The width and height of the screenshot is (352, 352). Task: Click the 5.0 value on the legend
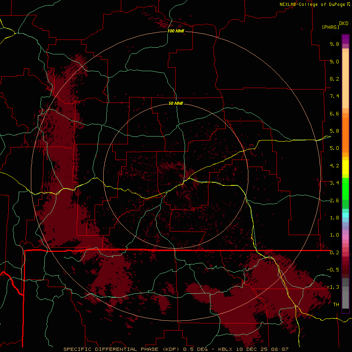click(334, 148)
